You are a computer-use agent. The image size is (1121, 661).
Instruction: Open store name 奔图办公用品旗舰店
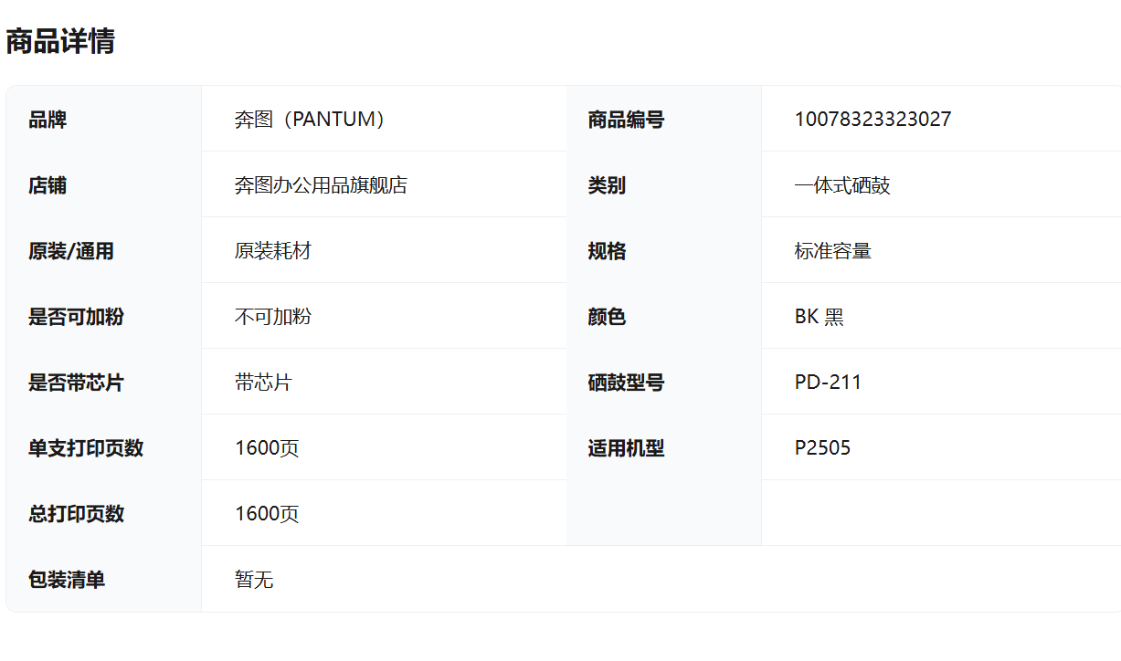pos(321,185)
